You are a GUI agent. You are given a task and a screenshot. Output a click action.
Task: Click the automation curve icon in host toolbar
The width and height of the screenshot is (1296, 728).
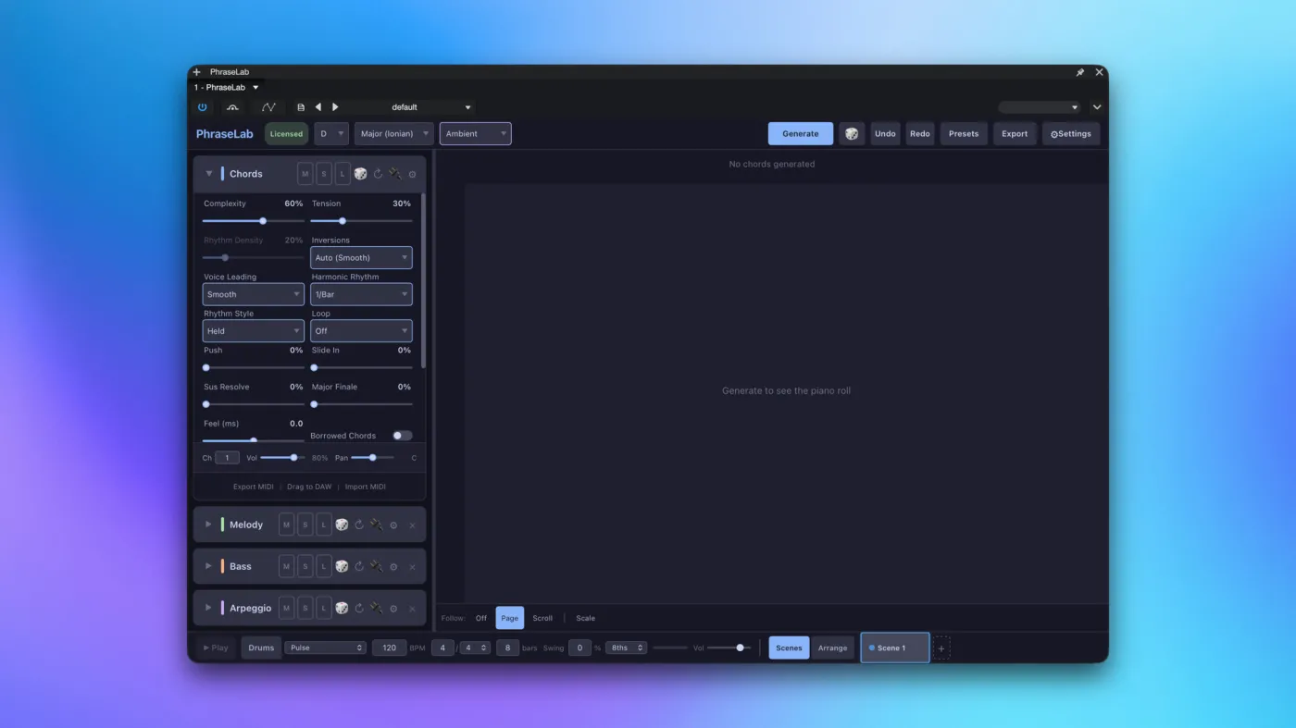pos(268,107)
